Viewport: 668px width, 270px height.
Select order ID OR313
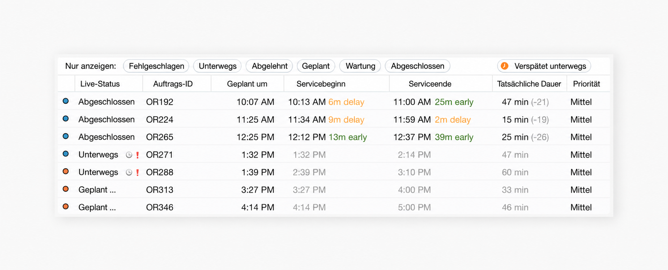pos(159,190)
